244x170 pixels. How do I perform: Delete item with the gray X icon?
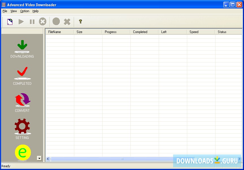(67, 22)
